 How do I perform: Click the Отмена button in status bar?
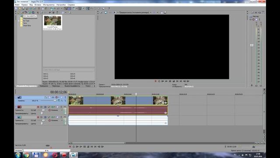(18, 151)
